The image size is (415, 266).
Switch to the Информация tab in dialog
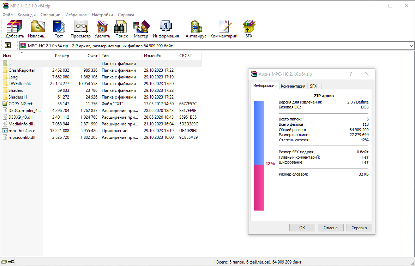[265, 85]
